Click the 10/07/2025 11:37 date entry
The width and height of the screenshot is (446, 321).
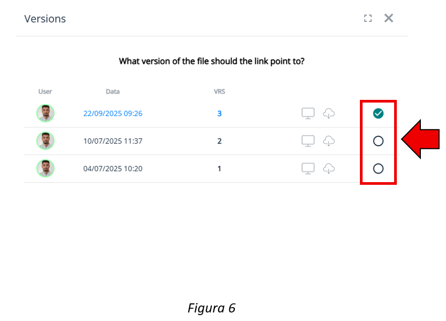click(x=113, y=142)
